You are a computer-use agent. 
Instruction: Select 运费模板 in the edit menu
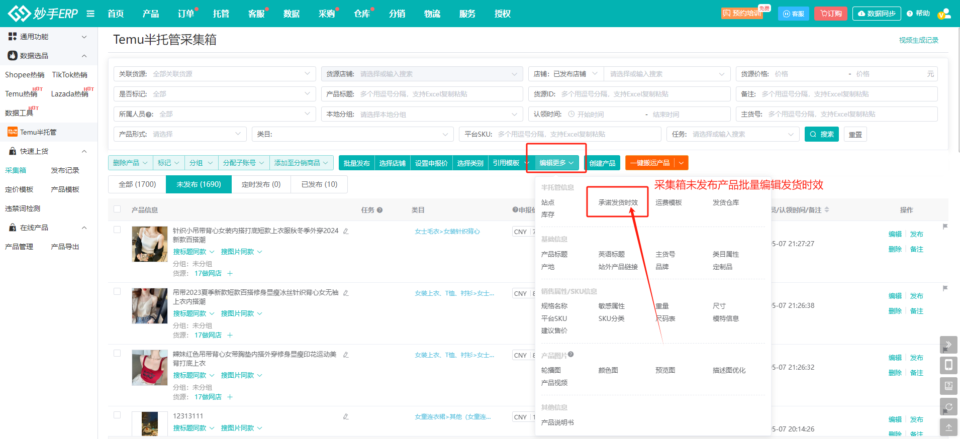point(668,202)
